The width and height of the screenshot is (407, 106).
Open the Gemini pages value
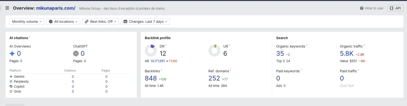click(106, 77)
